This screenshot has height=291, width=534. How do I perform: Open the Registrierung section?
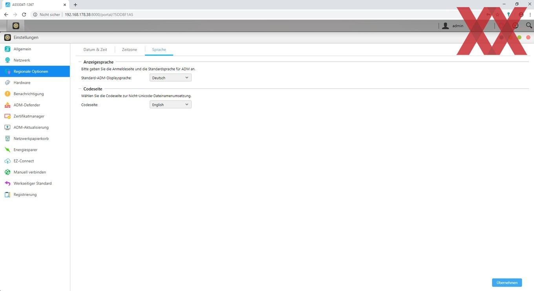coord(35,195)
